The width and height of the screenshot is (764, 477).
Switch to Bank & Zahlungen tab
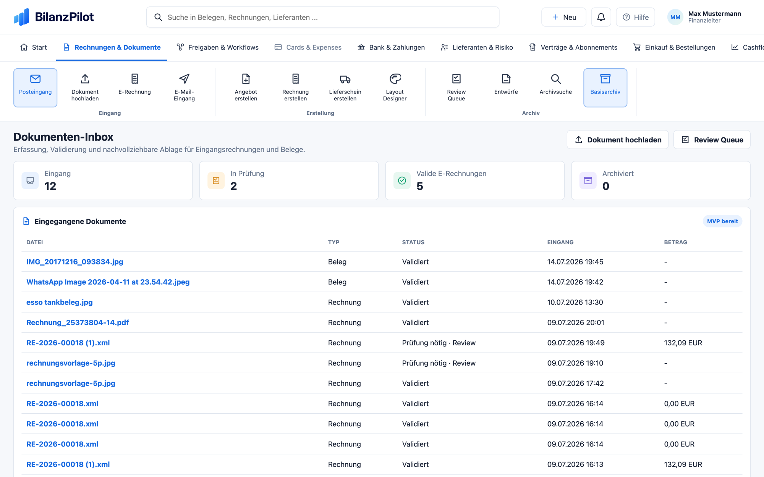(x=391, y=47)
